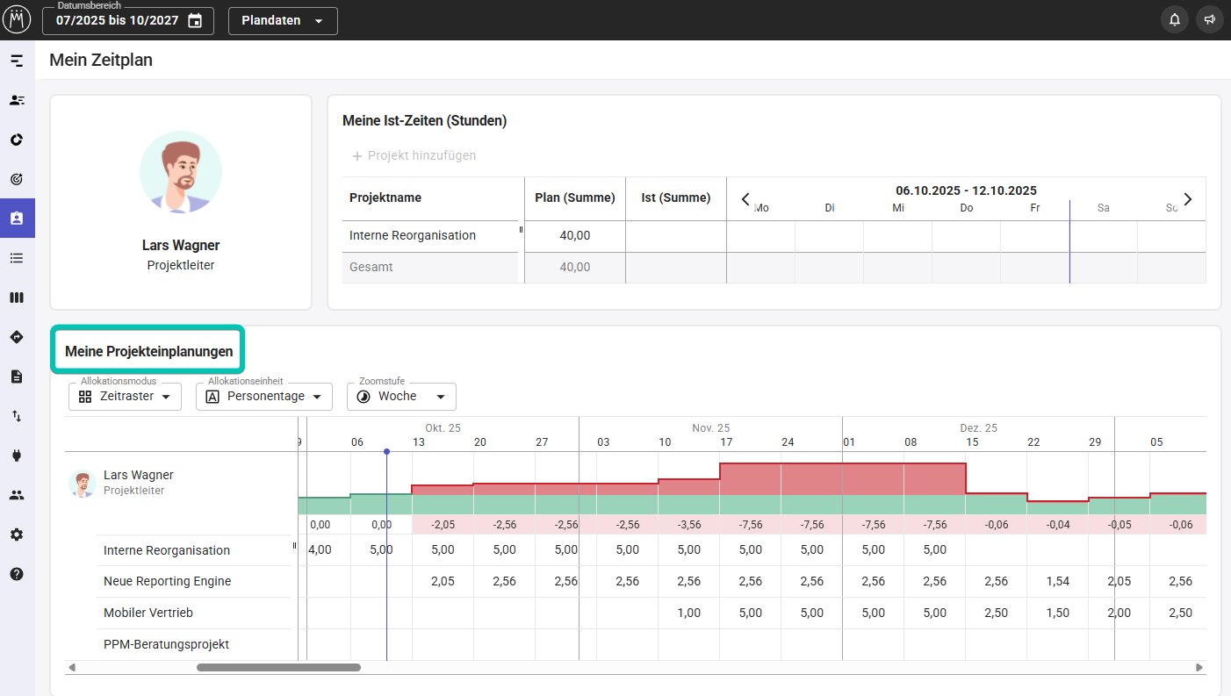Viewport: 1231px width, 696px height.
Task: Click the notification bell icon
Action: 1175,19
